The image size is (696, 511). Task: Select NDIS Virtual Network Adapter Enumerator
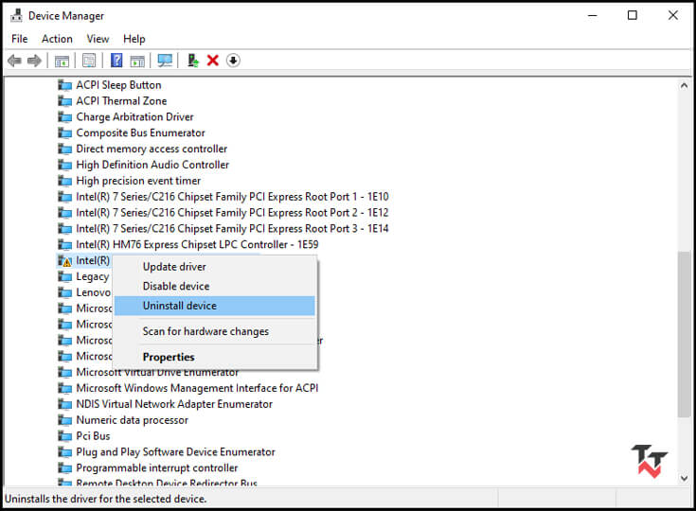[174, 404]
